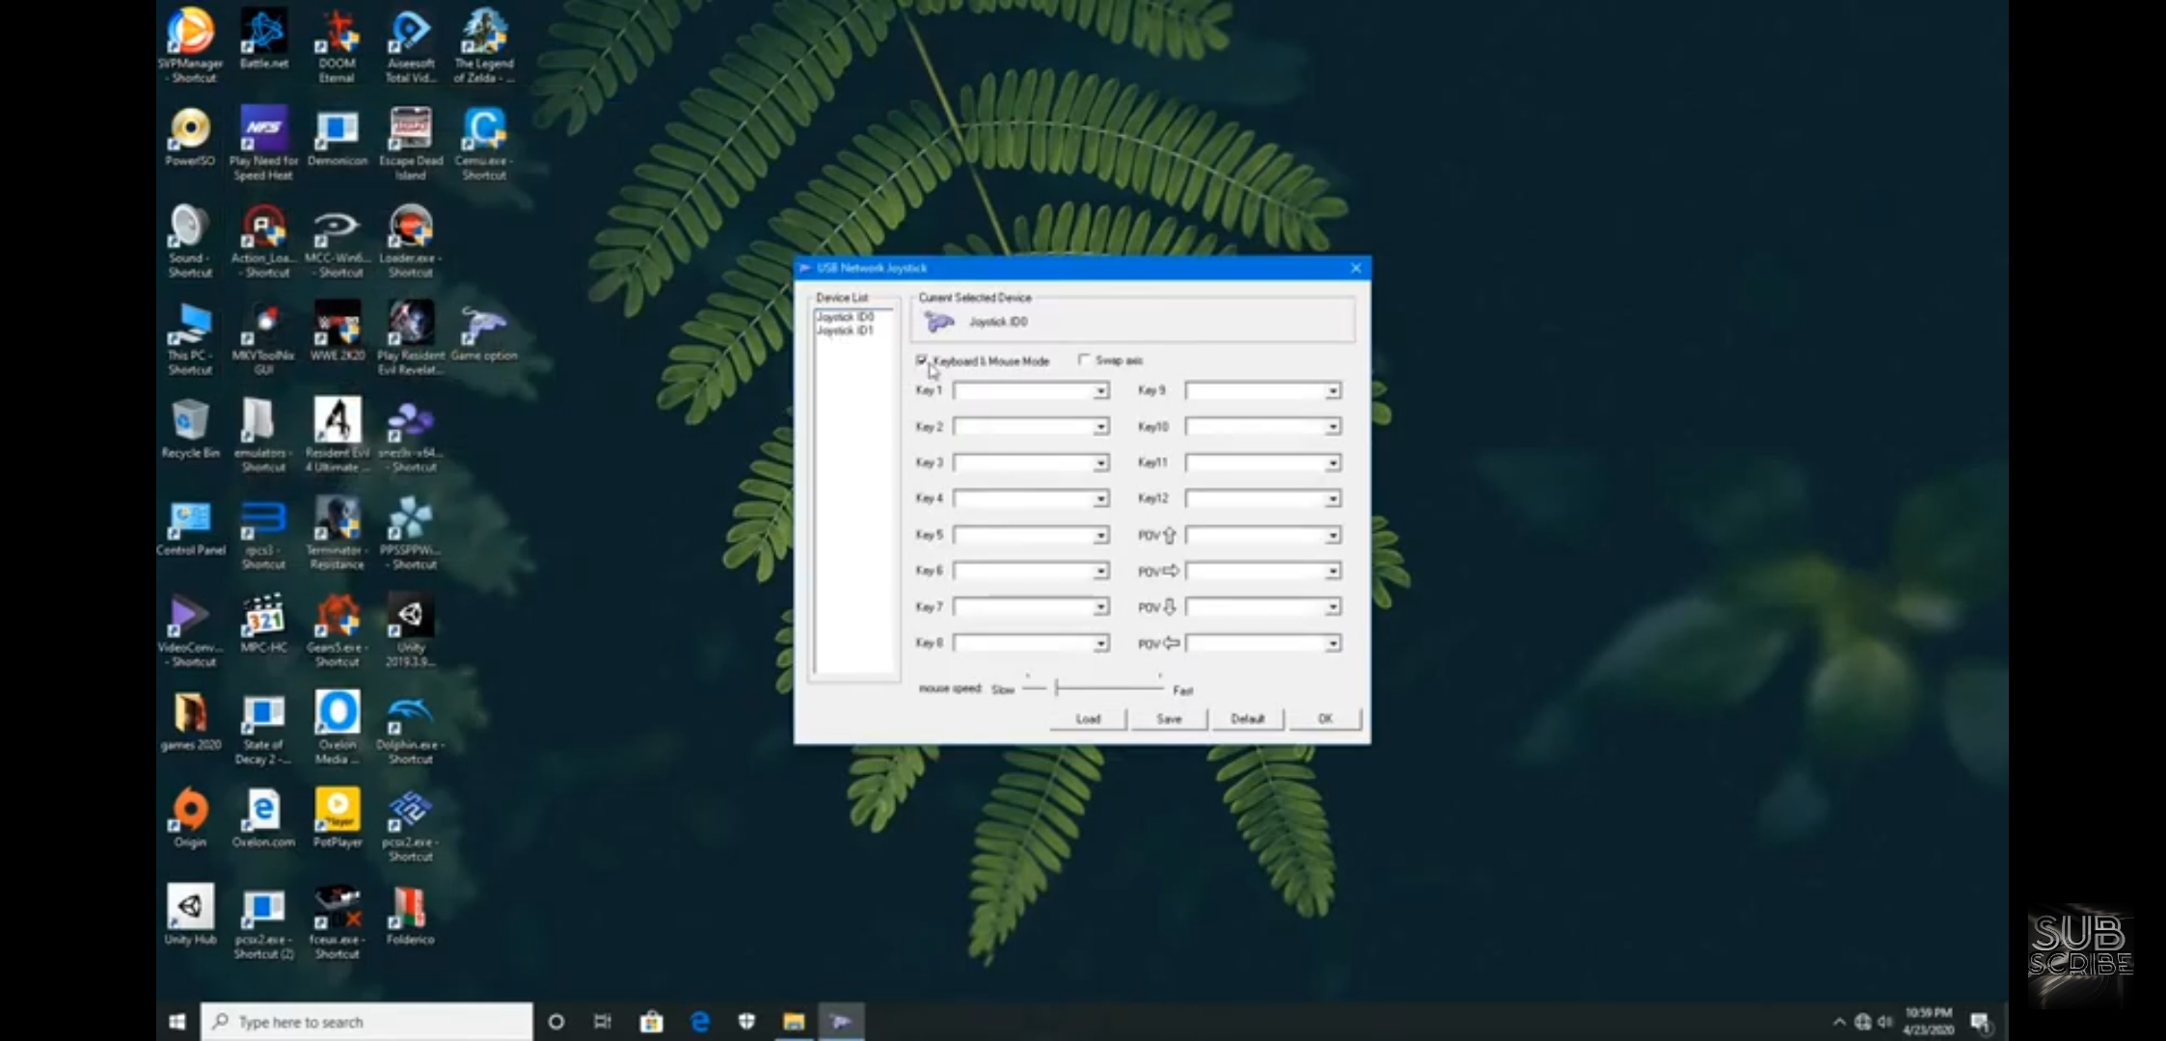Toggle the Keyboard & Mouse Mode checkbox
The width and height of the screenshot is (2166, 1041).
922,360
